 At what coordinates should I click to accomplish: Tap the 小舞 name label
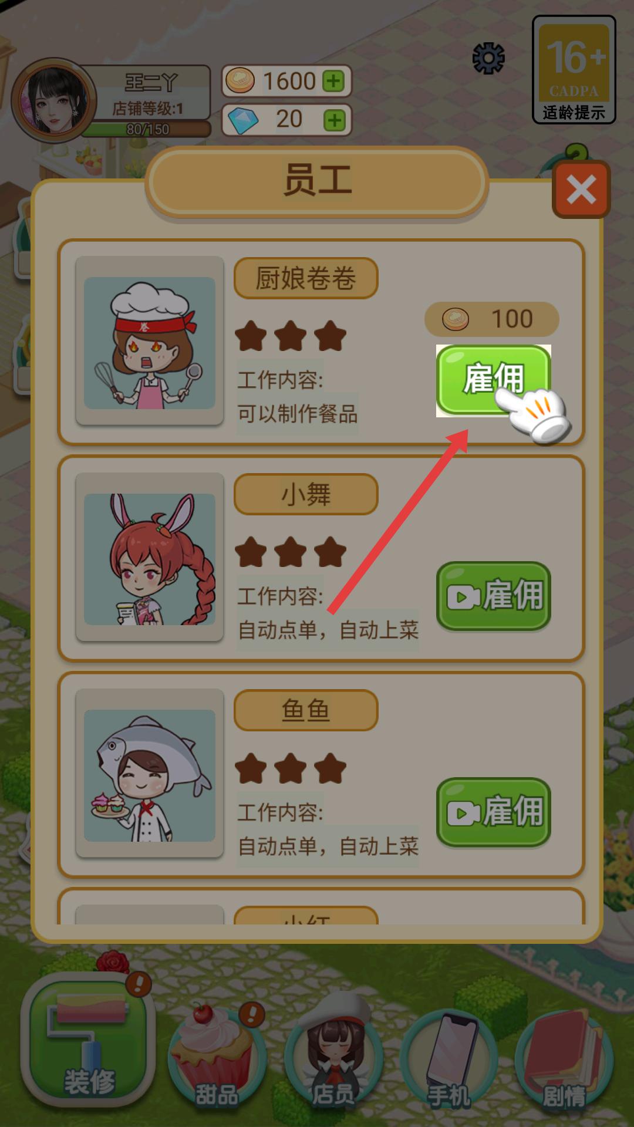click(x=306, y=494)
